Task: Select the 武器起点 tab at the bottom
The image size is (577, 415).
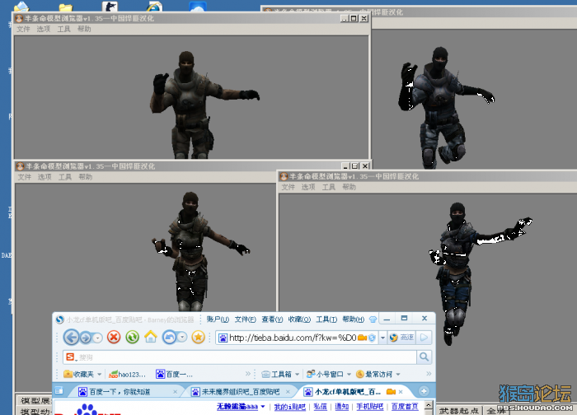Action: pyautogui.click(x=460, y=411)
